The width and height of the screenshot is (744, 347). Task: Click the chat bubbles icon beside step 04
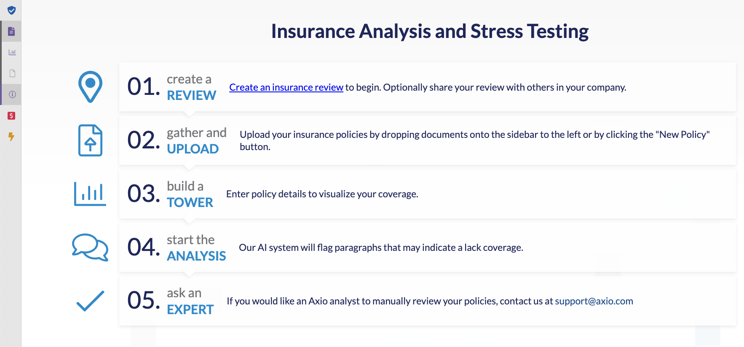90,247
